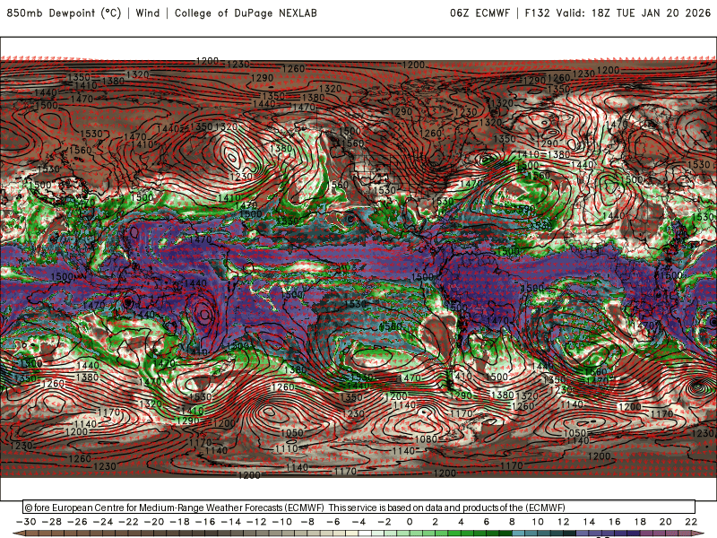Click the 1080 contour label on the map
Viewport: 717px width, 538px height.
point(426,439)
